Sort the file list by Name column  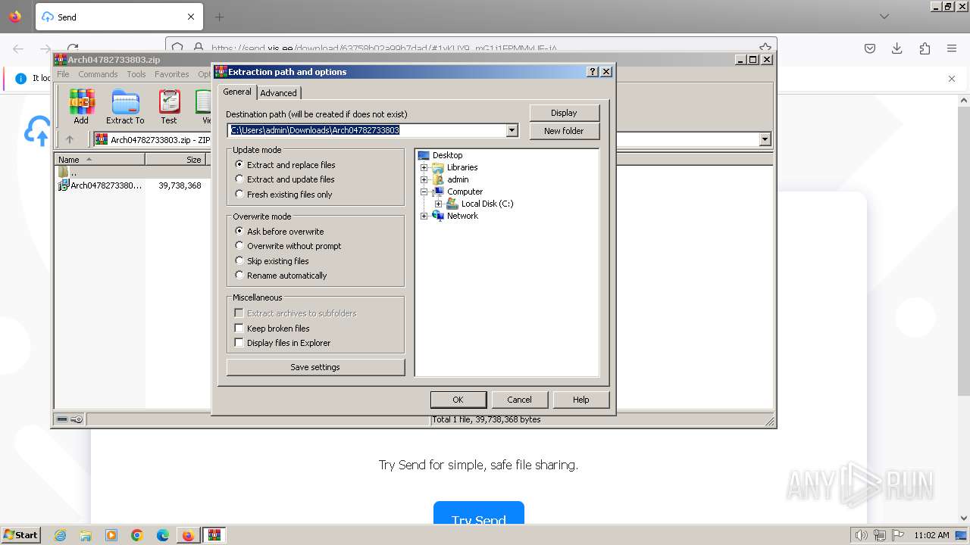pyautogui.click(x=99, y=160)
